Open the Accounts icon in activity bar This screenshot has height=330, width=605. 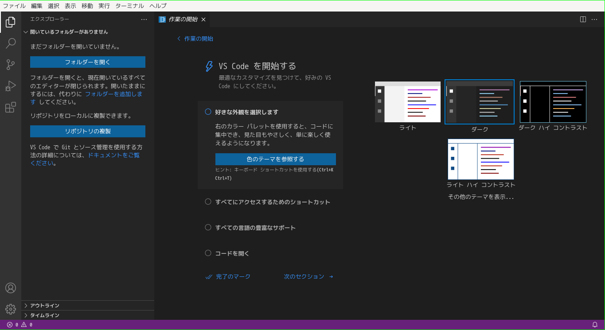pyautogui.click(x=11, y=288)
